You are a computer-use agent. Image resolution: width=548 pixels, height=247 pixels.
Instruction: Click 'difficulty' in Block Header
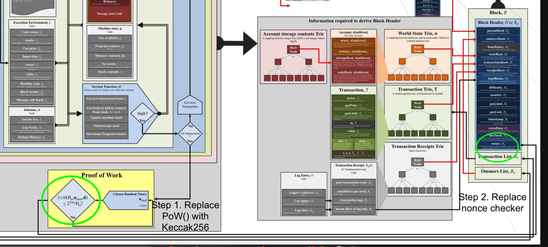pos(498,88)
